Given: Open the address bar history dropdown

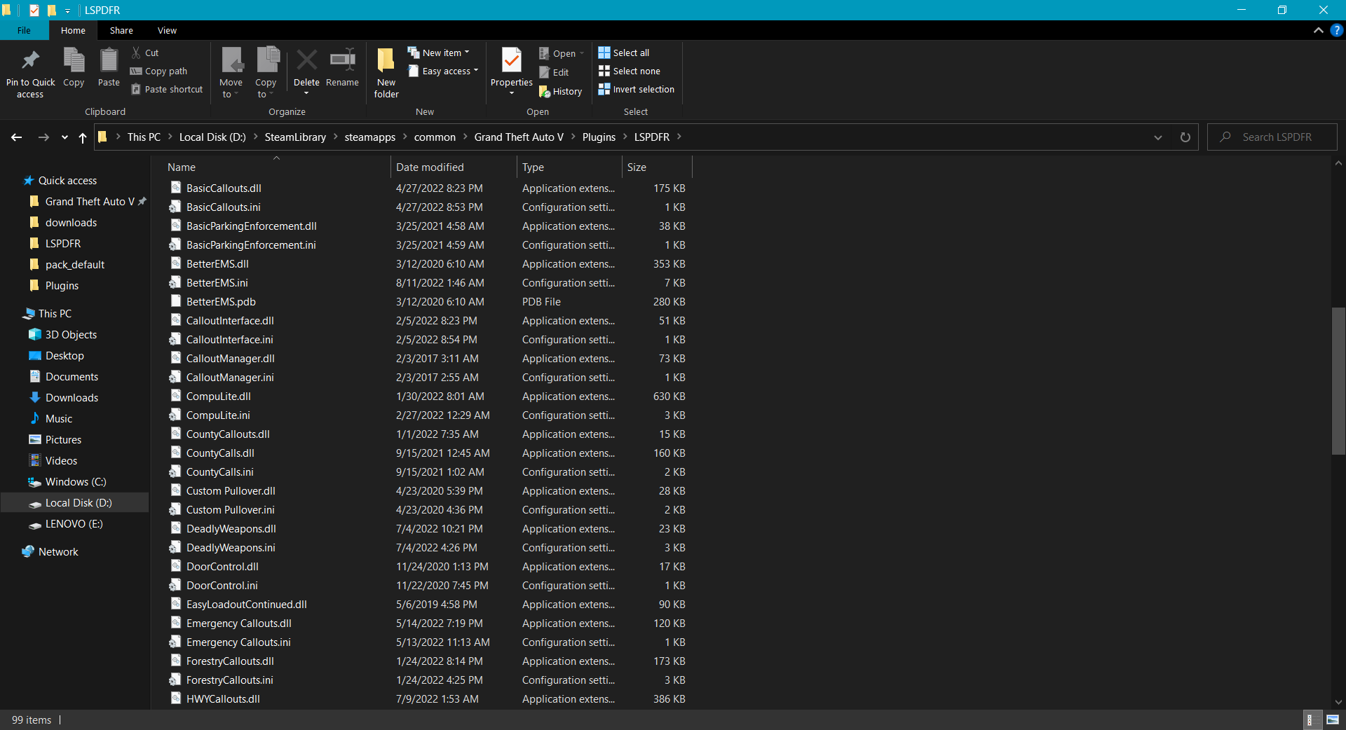Looking at the screenshot, I should (1158, 137).
